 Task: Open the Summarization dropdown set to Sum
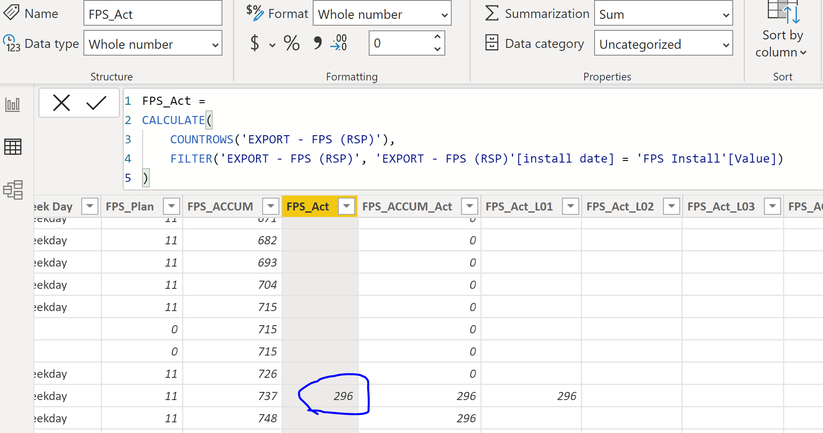663,14
